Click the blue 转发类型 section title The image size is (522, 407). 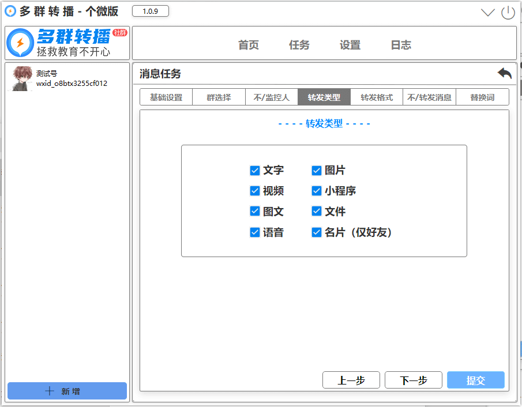coord(324,124)
